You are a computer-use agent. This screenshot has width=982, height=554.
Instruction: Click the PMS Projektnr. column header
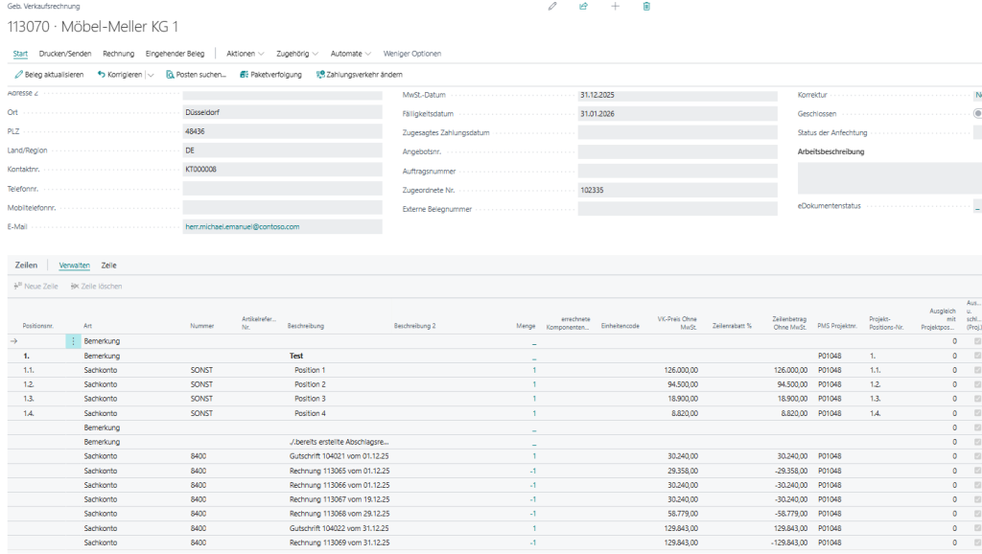837,326
